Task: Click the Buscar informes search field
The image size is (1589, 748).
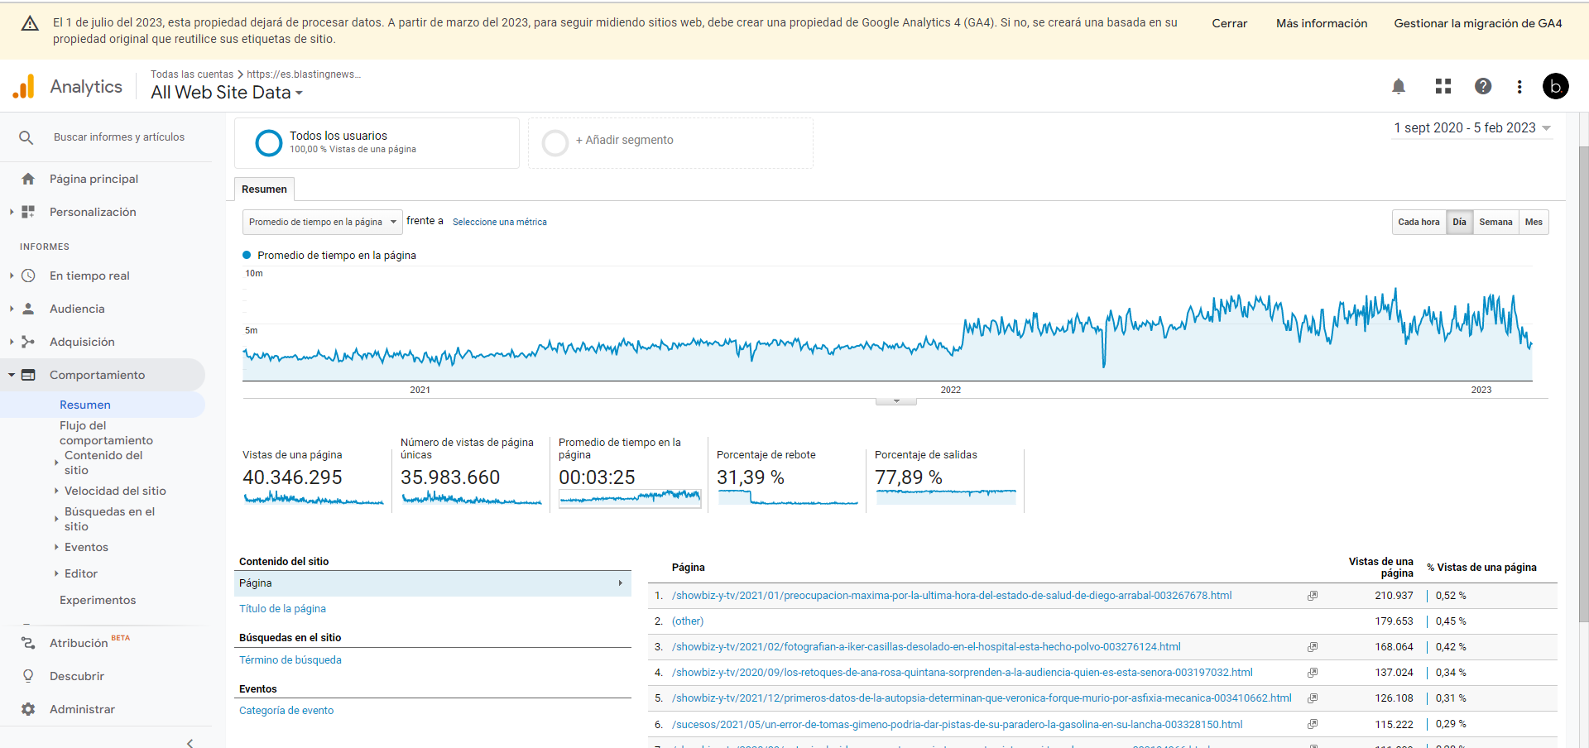Action: [x=119, y=137]
